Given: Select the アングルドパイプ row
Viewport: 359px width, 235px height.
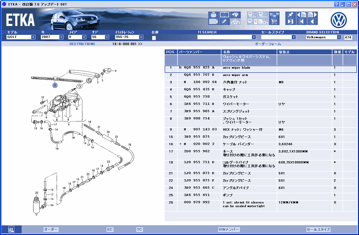Looking at the screenshot, I should (261, 189).
